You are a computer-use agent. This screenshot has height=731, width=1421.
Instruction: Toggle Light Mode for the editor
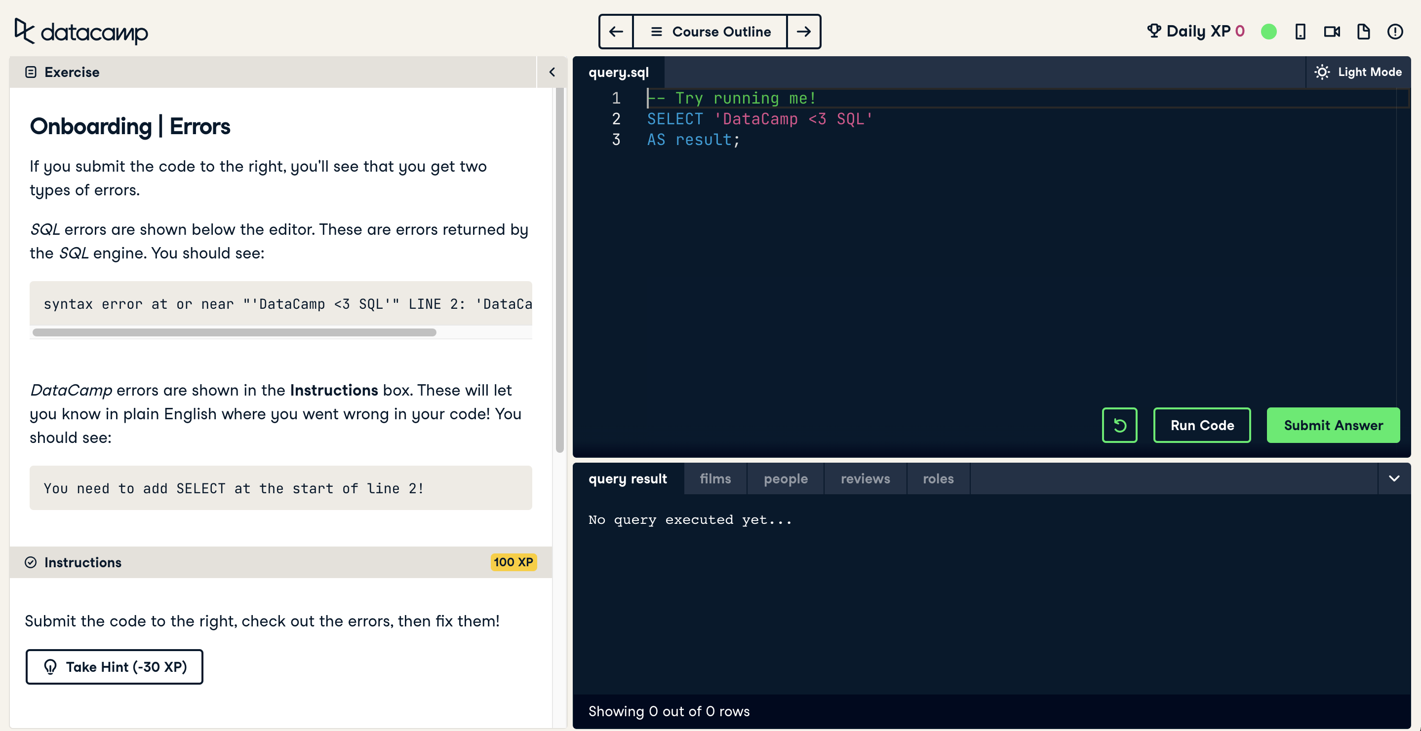click(x=1358, y=72)
